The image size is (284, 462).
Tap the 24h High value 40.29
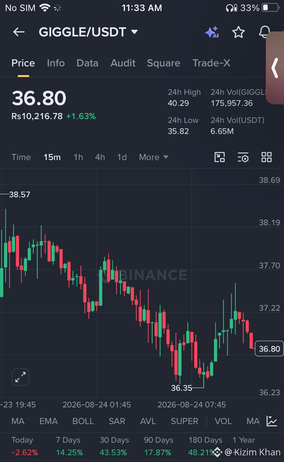click(178, 103)
